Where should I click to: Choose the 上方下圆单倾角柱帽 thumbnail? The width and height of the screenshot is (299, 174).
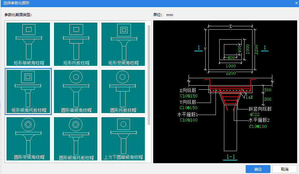click(123, 139)
